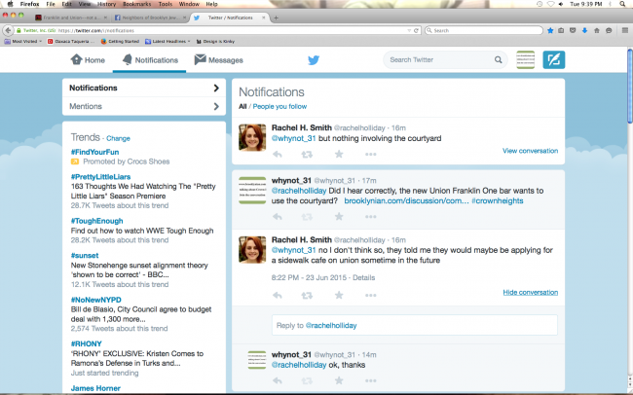This screenshot has width=633, height=395.
Task: Open the profile avatar menu in header
Action: [526, 59]
